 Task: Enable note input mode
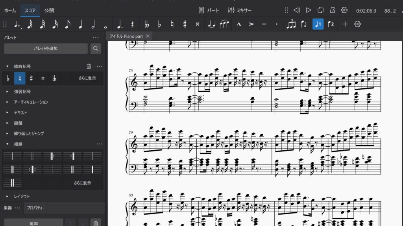pos(17,24)
